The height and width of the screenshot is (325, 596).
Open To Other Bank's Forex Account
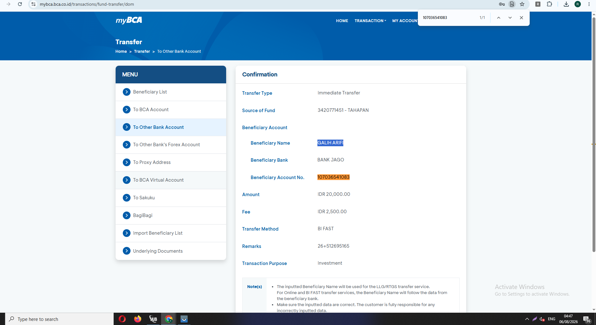tap(171, 145)
